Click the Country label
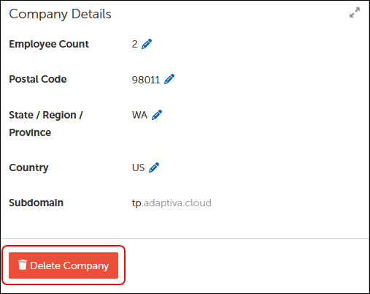 (28, 168)
